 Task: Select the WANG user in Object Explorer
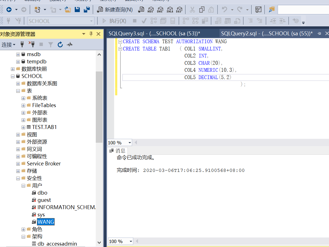[x=46, y=221]
